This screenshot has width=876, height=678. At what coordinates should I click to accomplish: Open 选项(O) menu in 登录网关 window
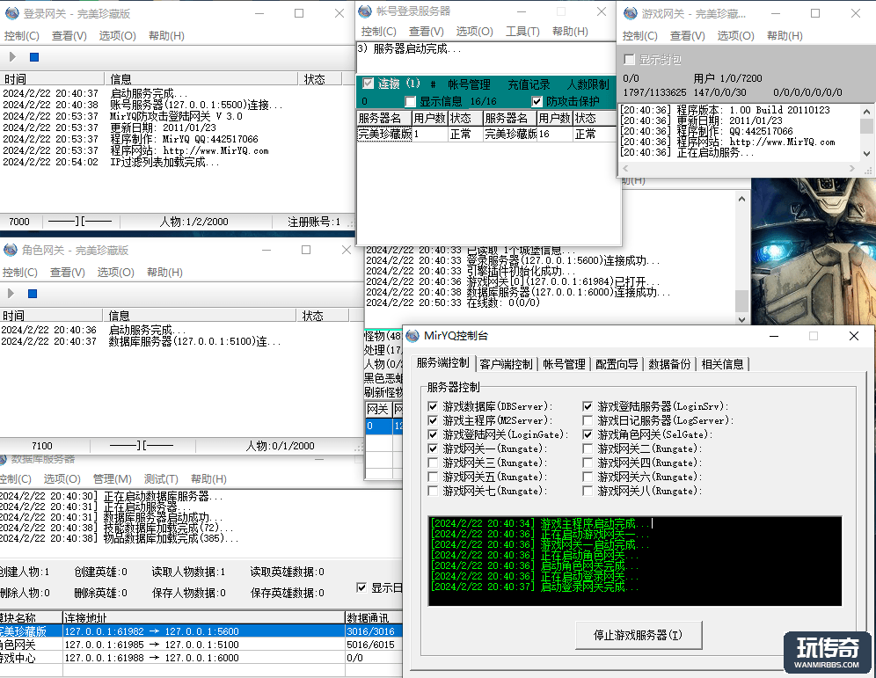(117, 36)
